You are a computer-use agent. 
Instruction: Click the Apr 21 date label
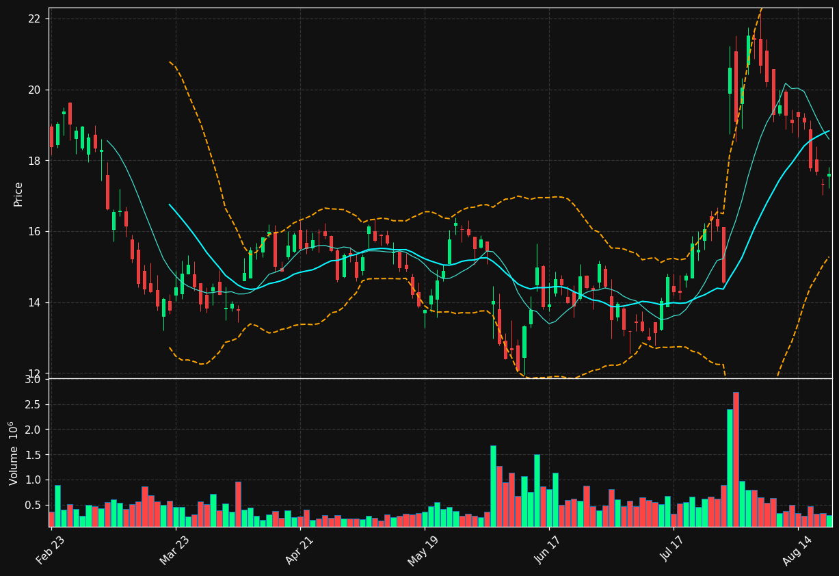click(x=300, y=549)
